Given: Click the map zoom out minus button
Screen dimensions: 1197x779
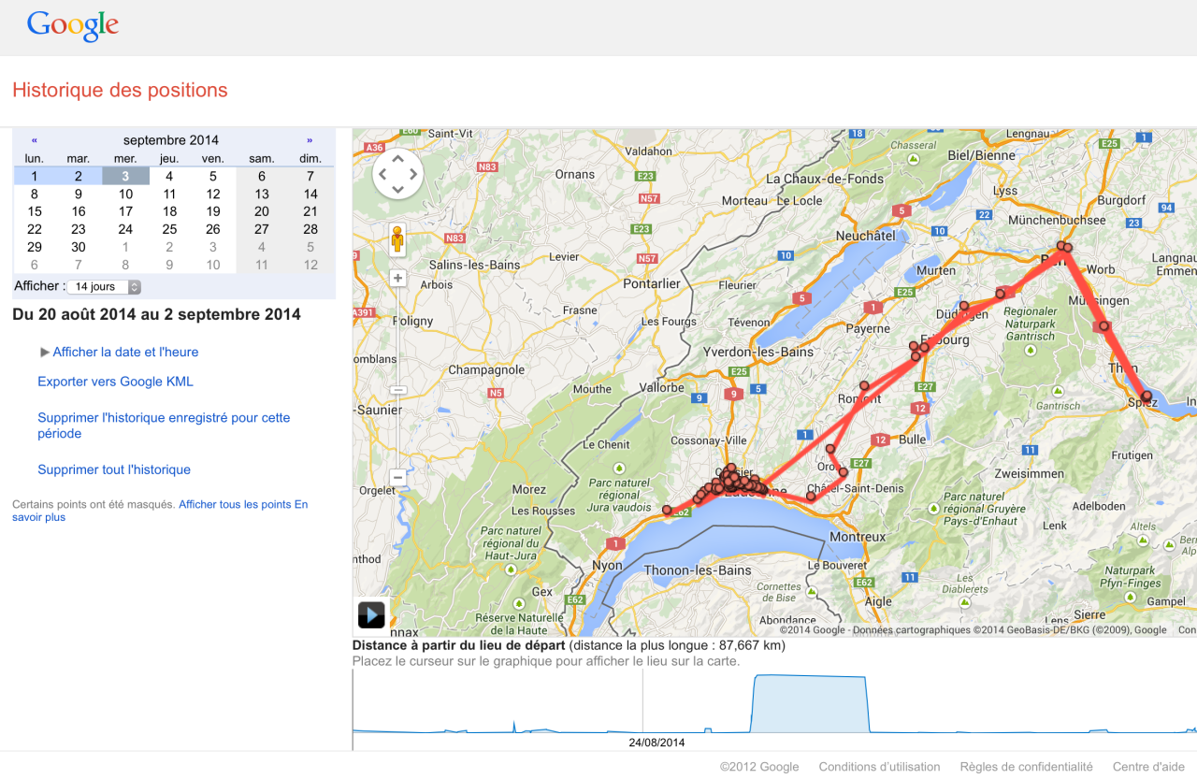Looking at the screenshot, I should (397, 477).
